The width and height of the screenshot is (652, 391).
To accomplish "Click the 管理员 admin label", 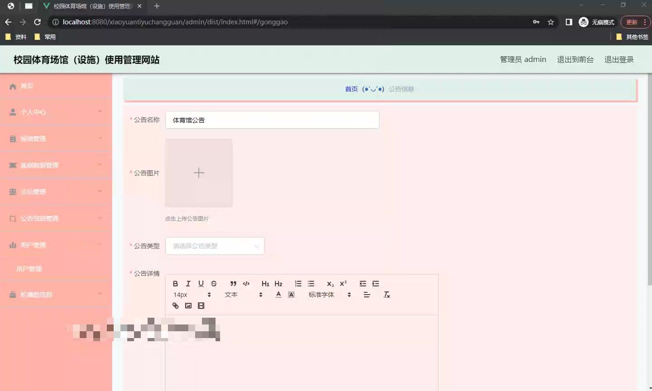I will coord(523,59).
